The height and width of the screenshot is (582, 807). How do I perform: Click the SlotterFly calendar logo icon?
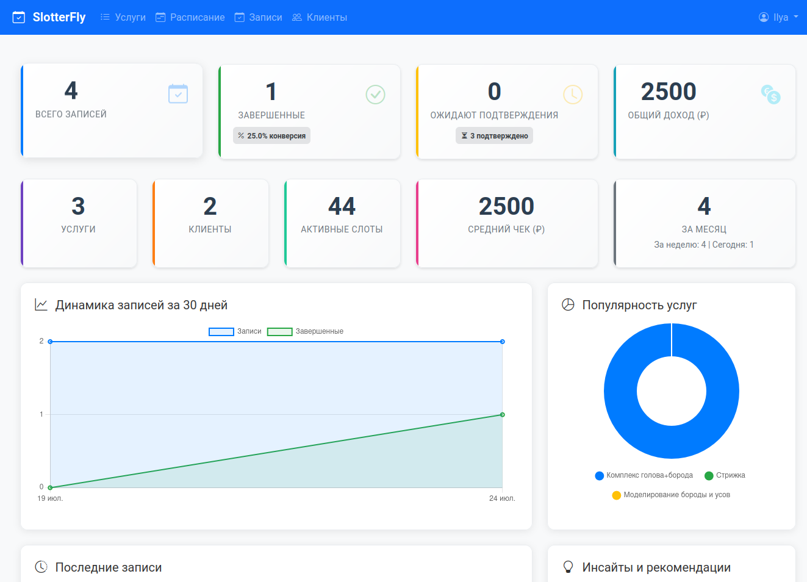(19, 17)
